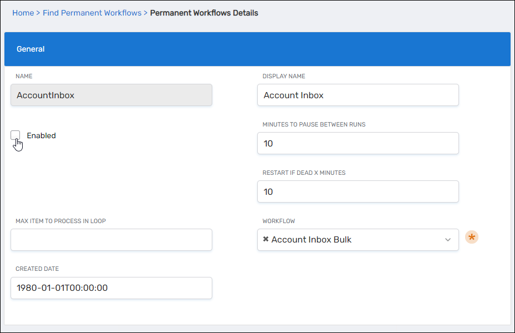This screenshot has width=515, height=333.
Task: Expand the Workflow dropdown chevron
Action: click(448, 240)
